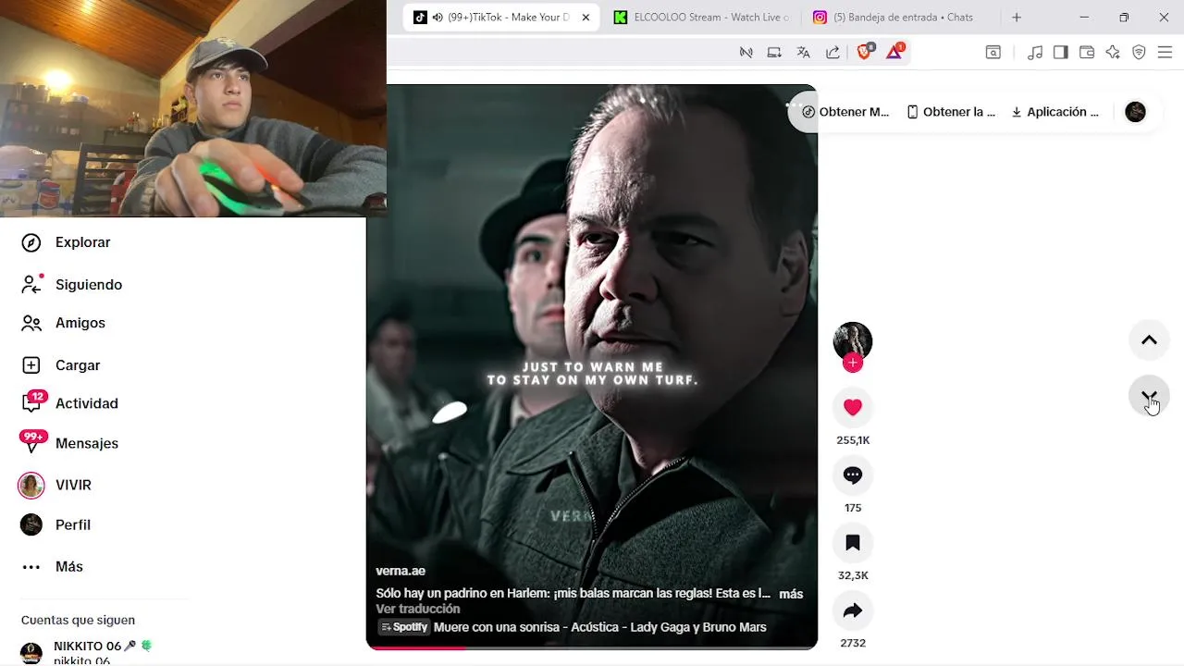The height and width of the screenshot is (666, 1184).
Task: Open the video's three-dot options
Action: point(794,105)
